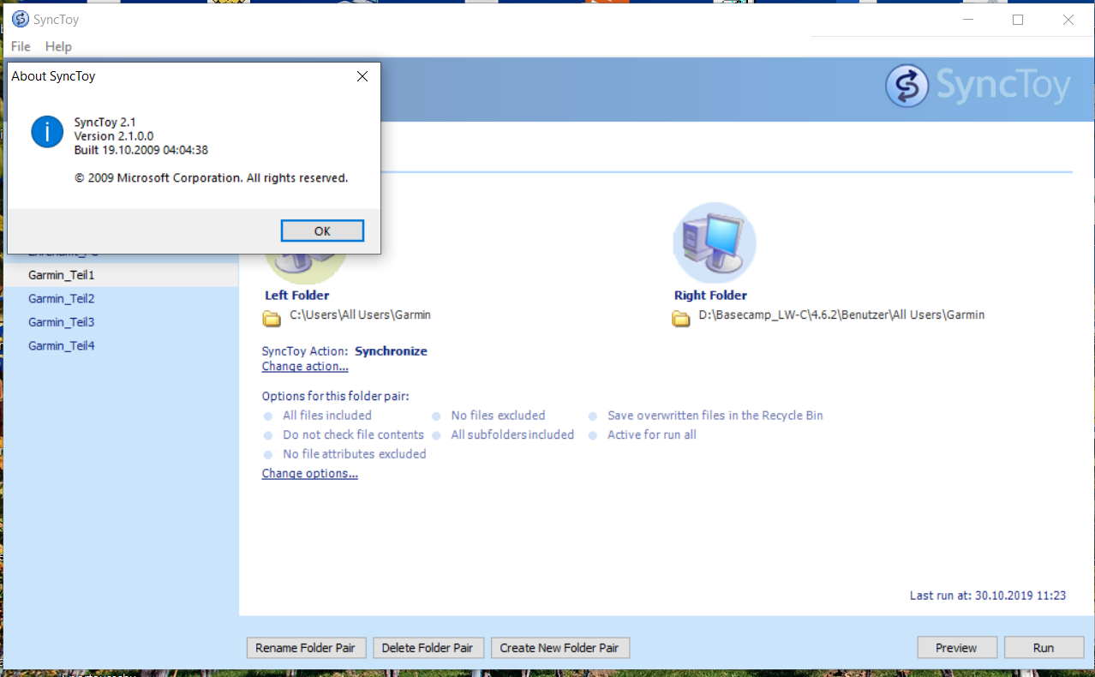This screenshot has width=1095, height=677.
Task: Click Rename Folder Pair button
Action: [306, 648]
